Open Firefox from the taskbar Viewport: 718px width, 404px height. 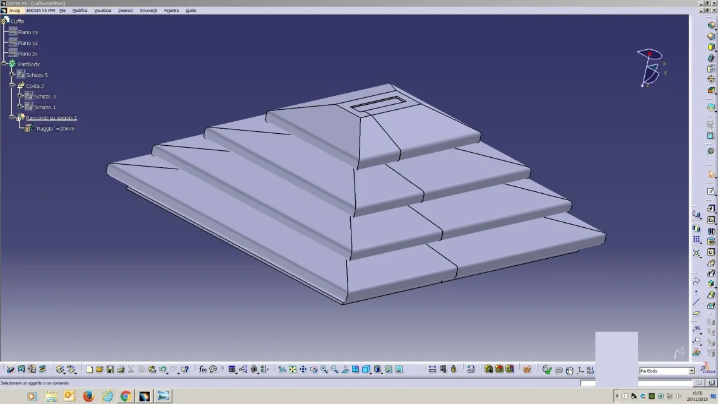tap(88, 396)
